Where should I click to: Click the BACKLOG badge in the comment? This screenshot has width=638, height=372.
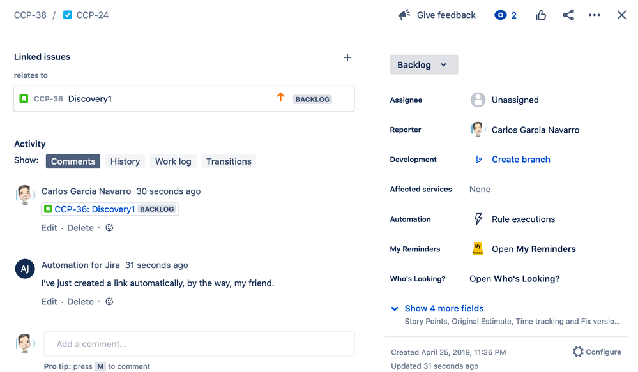156,209
